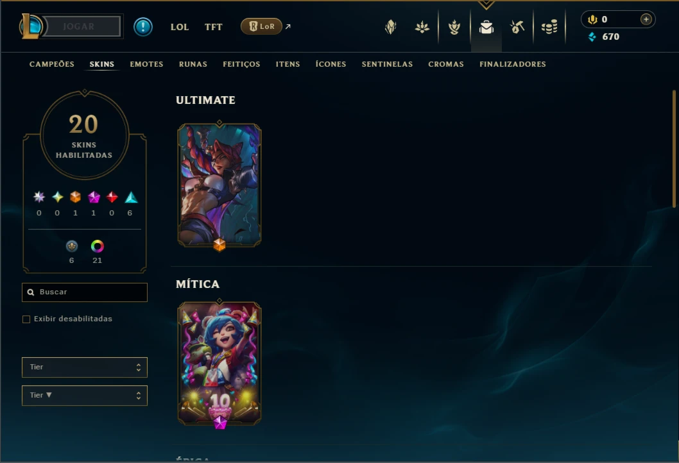The image size is (679, 463).
Task: Open the Profile crest icon
Action: (x=391, y=27)
